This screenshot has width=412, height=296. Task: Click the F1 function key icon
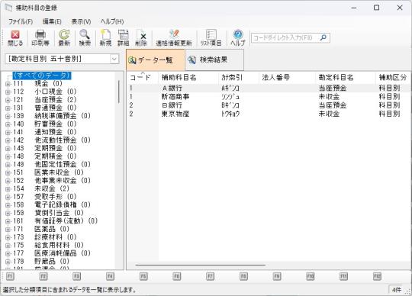point(10,276)
